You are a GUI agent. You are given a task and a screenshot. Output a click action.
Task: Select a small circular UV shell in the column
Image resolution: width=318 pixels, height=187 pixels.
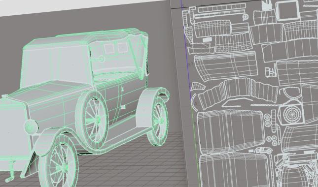[267, 117]
